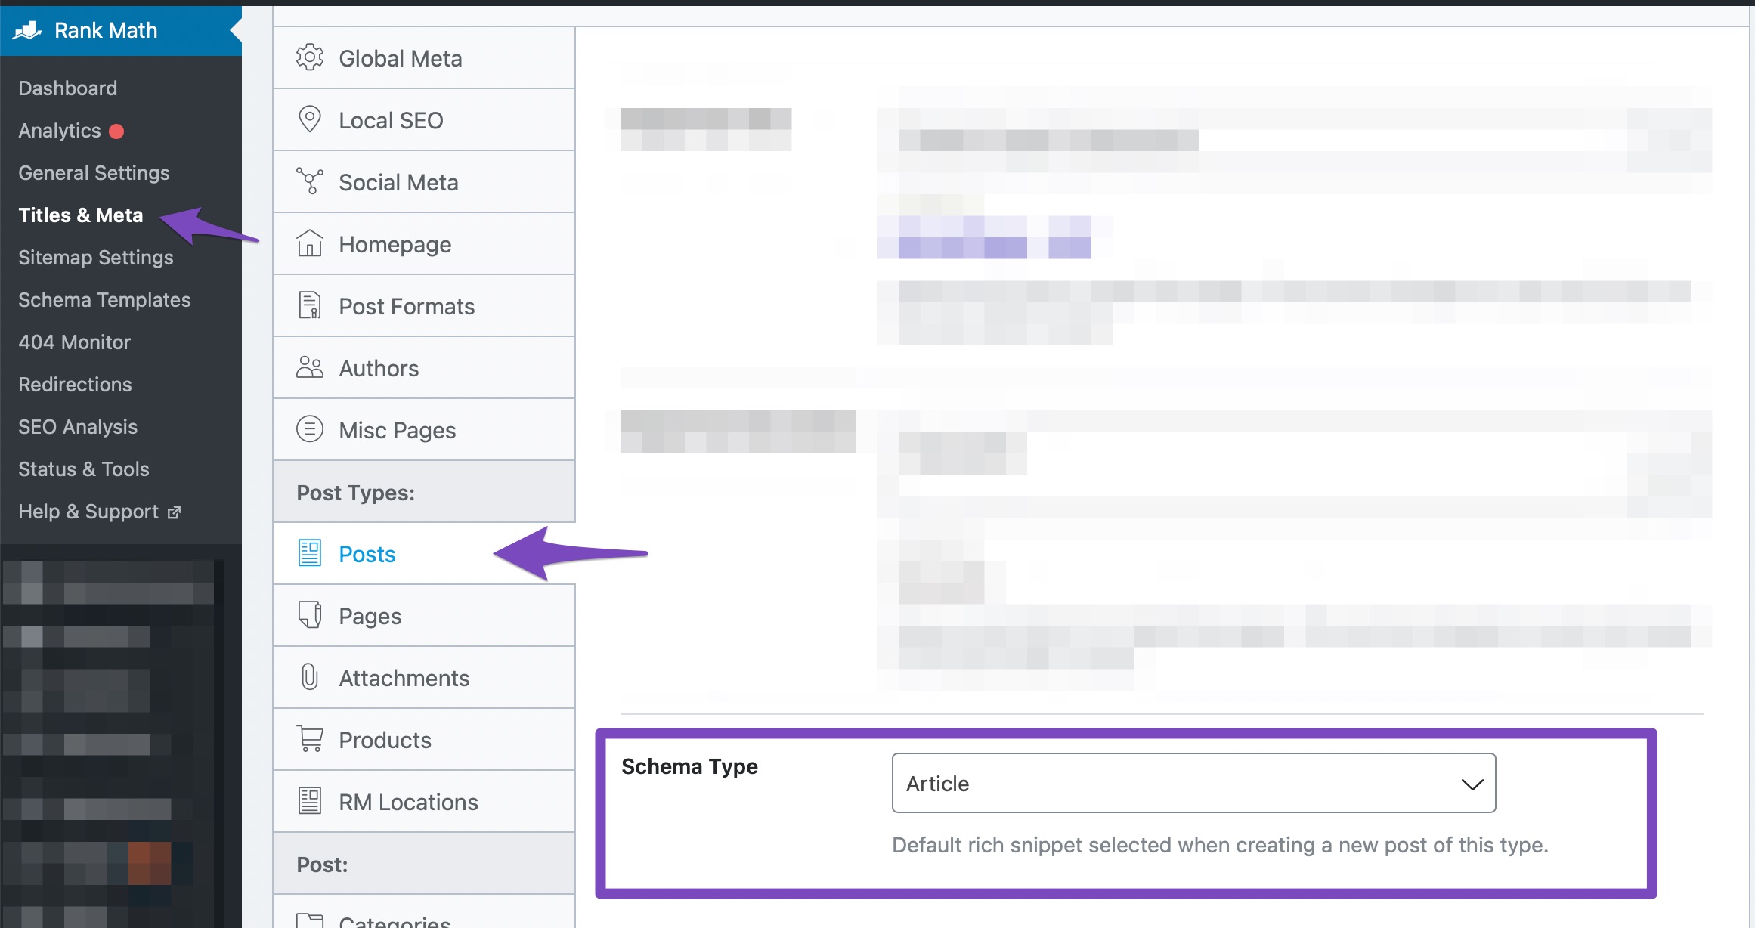Open the Analytics menu item
Screen dimensions: 1755x928
60,131
